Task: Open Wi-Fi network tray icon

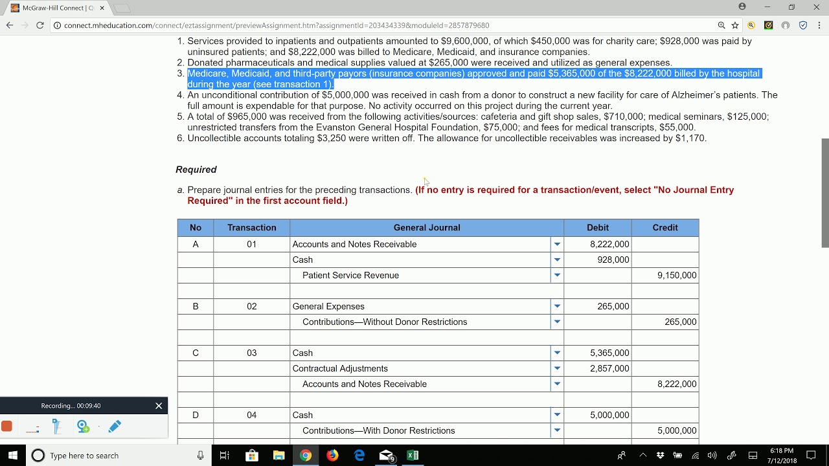Action: pyautogui.click(x=695, y=456)
